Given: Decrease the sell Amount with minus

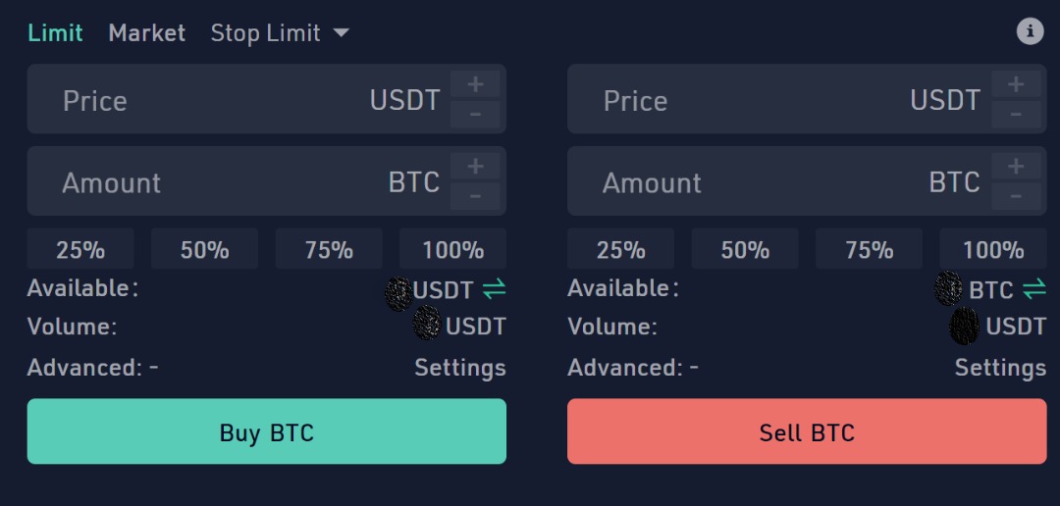Looking at the screenshot, I should [x=1016, y=197].
